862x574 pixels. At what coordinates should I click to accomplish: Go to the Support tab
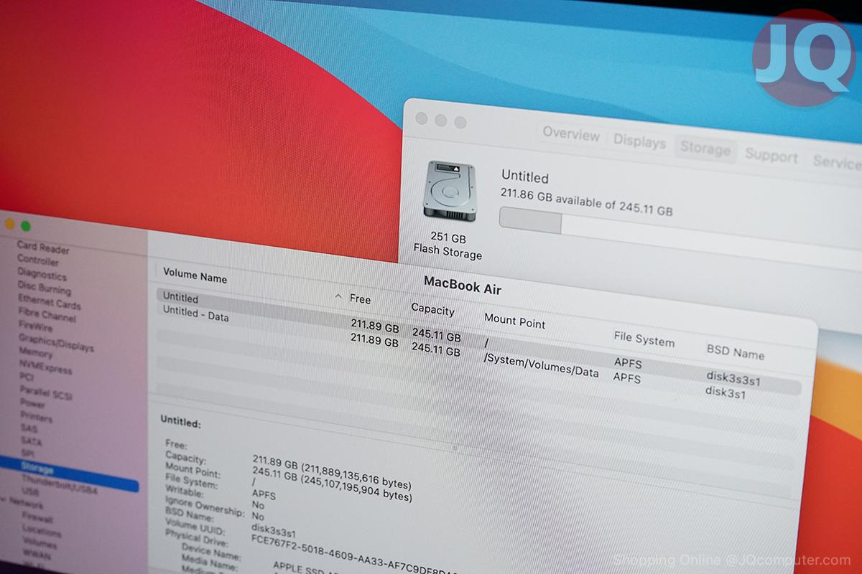771,155
